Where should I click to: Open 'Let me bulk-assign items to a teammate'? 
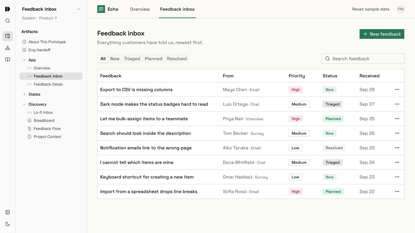(144, 119)
